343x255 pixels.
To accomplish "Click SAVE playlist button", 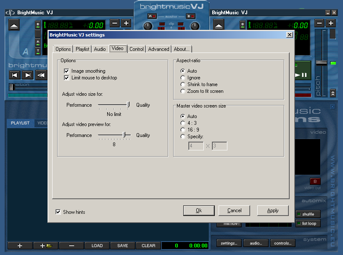I will tap(122, 246).
